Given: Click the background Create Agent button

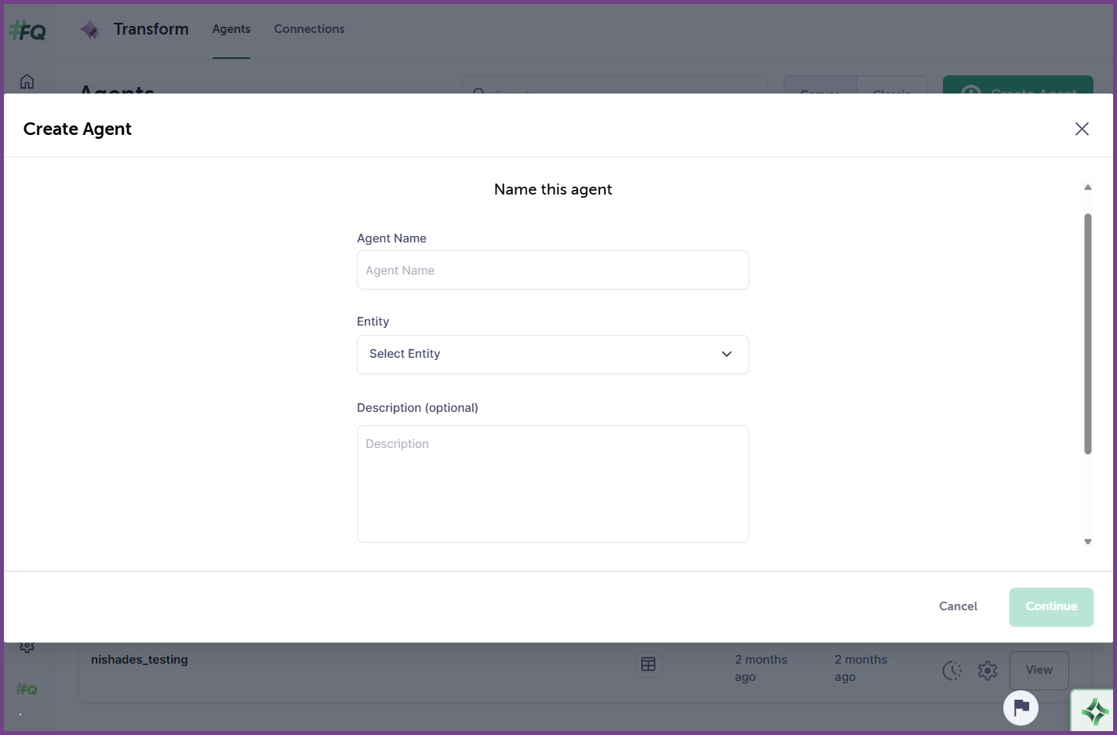Looking at the screenshot, I should click(x=1018, y=85).
